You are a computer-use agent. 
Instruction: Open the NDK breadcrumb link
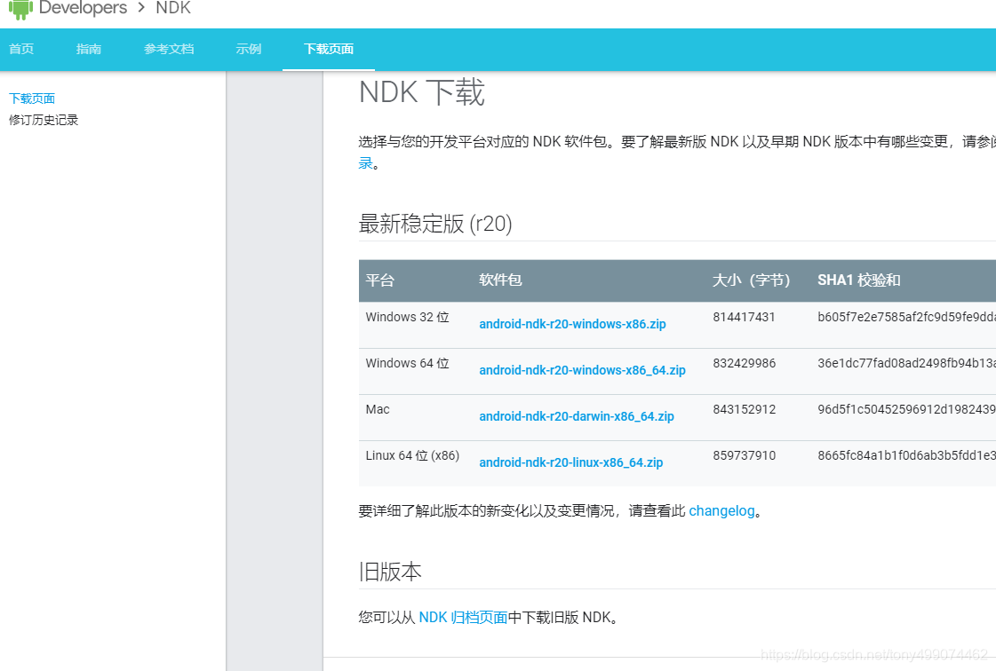(x=172, y=8)
